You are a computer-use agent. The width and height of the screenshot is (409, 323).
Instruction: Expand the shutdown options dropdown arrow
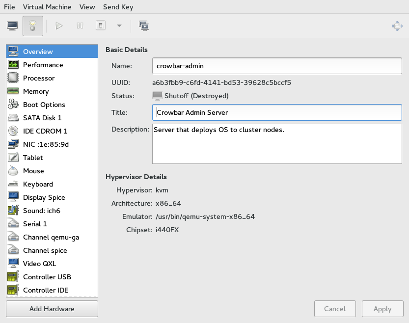click(119, 26)
